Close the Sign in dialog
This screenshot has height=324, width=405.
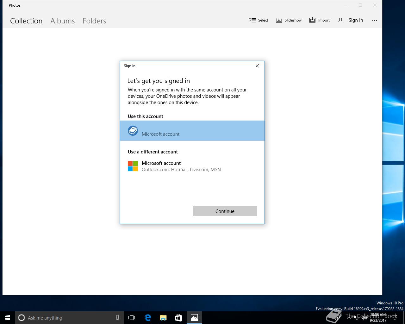(x=257, y=66)
